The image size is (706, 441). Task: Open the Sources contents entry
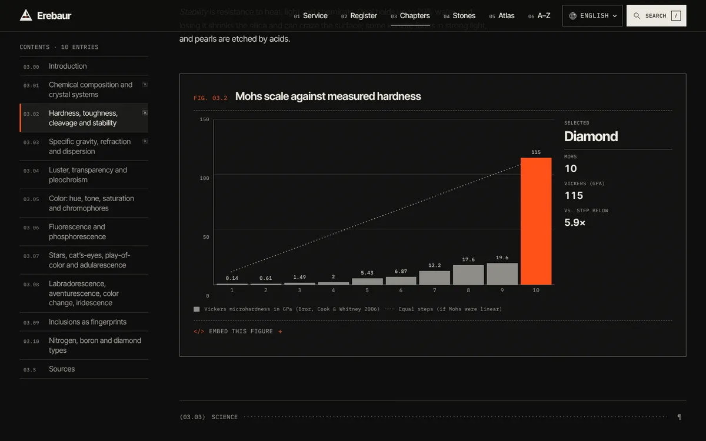tap(84, 369)
